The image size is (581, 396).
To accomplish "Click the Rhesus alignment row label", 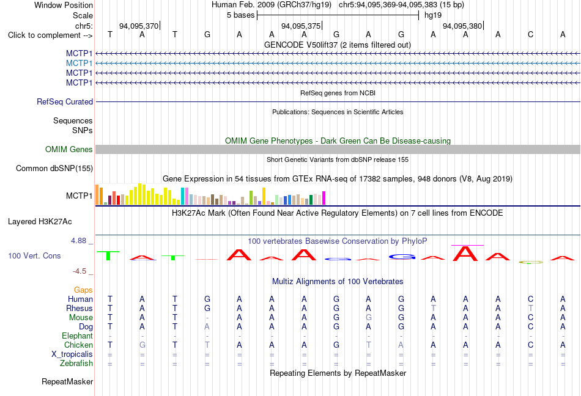I will pos(80,308).
